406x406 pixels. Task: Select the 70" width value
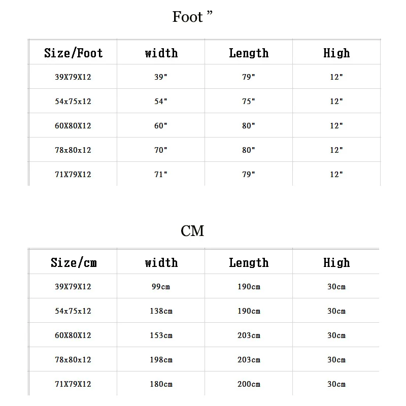tap(161, 150)
